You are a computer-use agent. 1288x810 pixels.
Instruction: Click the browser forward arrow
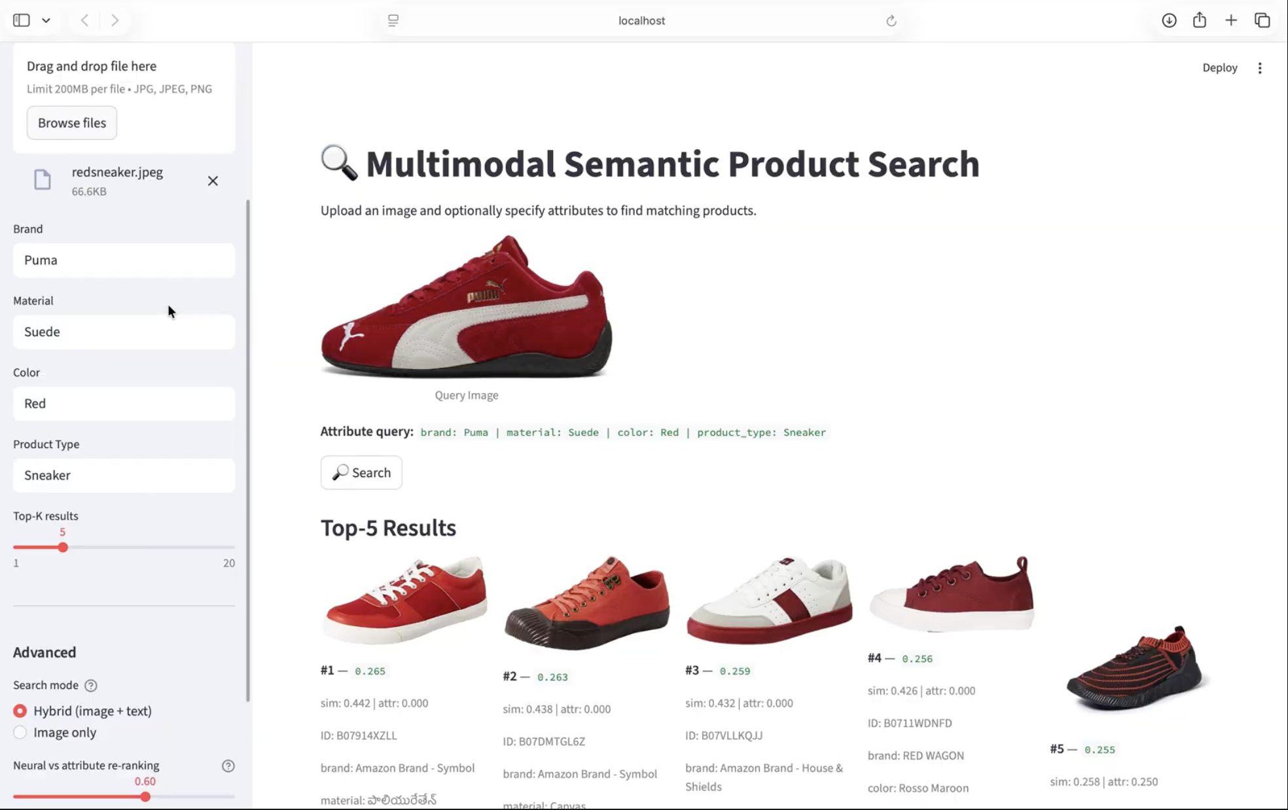click(115, 20)
